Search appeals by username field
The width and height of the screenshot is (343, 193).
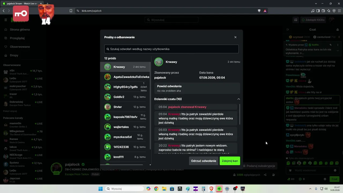[171, 49]
